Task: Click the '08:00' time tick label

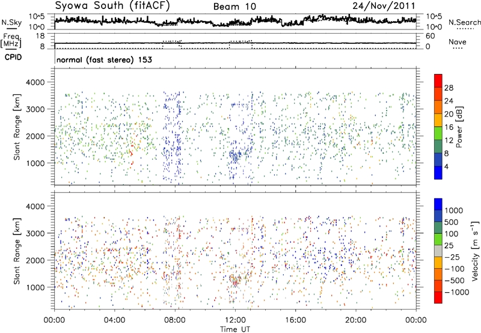Action: pos(175,320)
